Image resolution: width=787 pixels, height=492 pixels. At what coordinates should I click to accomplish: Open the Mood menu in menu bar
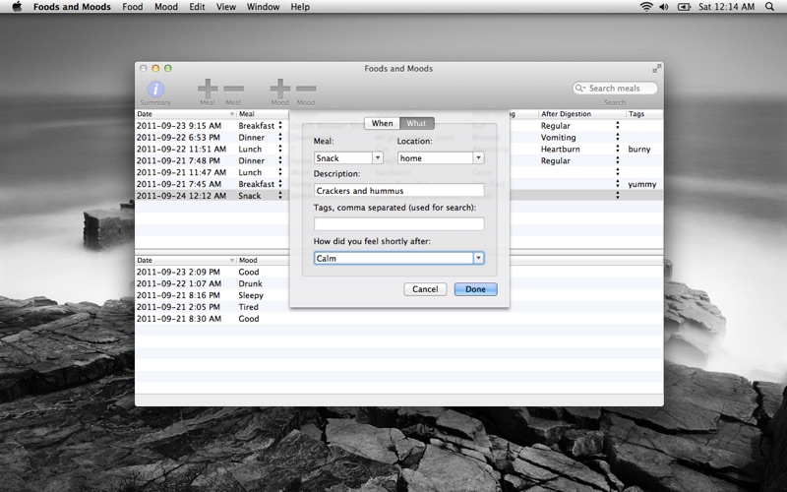click(166, 7)
